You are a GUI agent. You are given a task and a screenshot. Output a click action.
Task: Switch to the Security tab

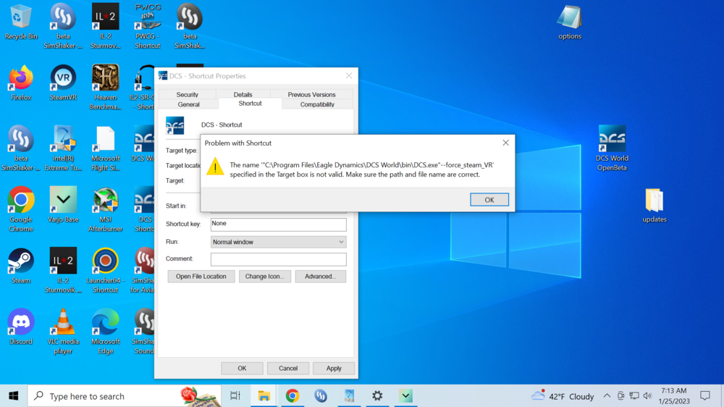point(187,94)
